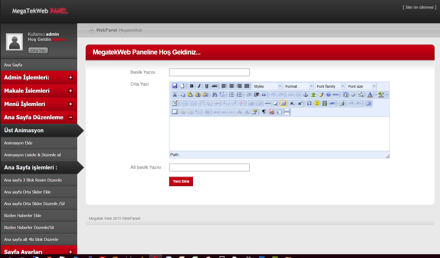Click the Print icon in the editor
The image size is (440, 258).
[342, 104]
